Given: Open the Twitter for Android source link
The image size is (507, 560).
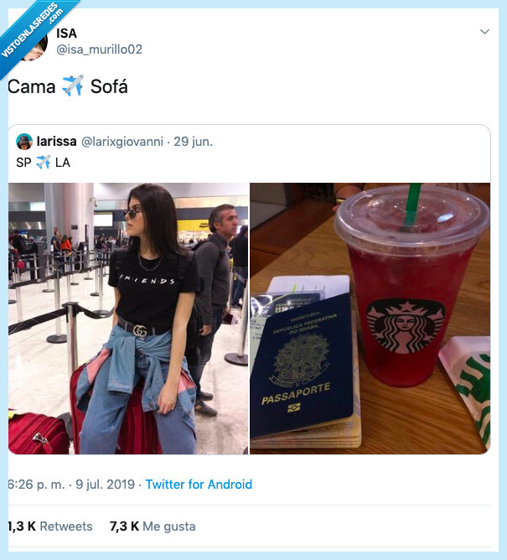Looking at the screenshot, I should pyautogui.click(x=199, y=485).
